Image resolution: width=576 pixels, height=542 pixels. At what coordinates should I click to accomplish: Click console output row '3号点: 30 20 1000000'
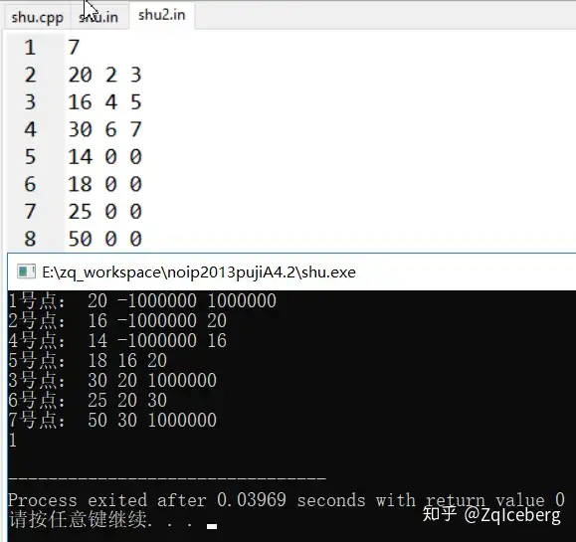[112, 381]
